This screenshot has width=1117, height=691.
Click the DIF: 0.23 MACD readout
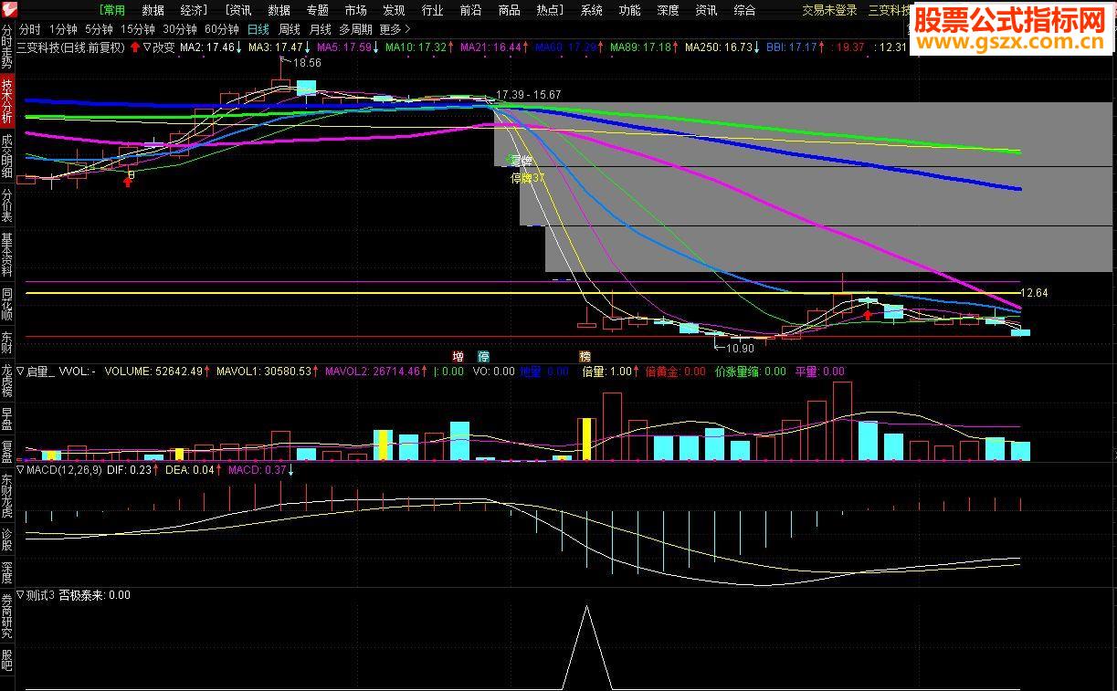pyautogui.click(x=129, y=470)
